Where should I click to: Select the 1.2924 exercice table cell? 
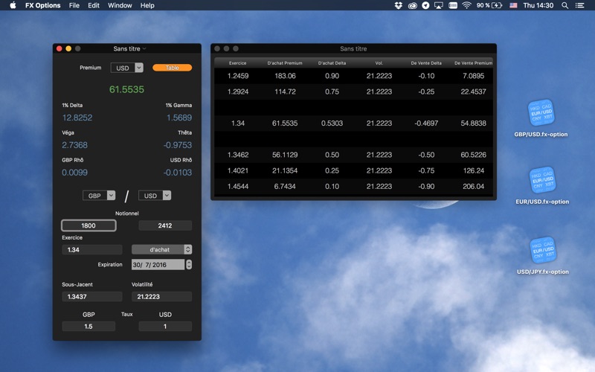[238, 92]
